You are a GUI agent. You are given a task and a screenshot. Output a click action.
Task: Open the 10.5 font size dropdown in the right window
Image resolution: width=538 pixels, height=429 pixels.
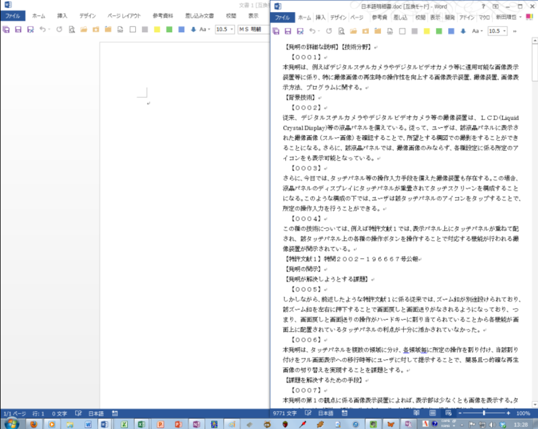pyautogui.click(x=505, y=31)
